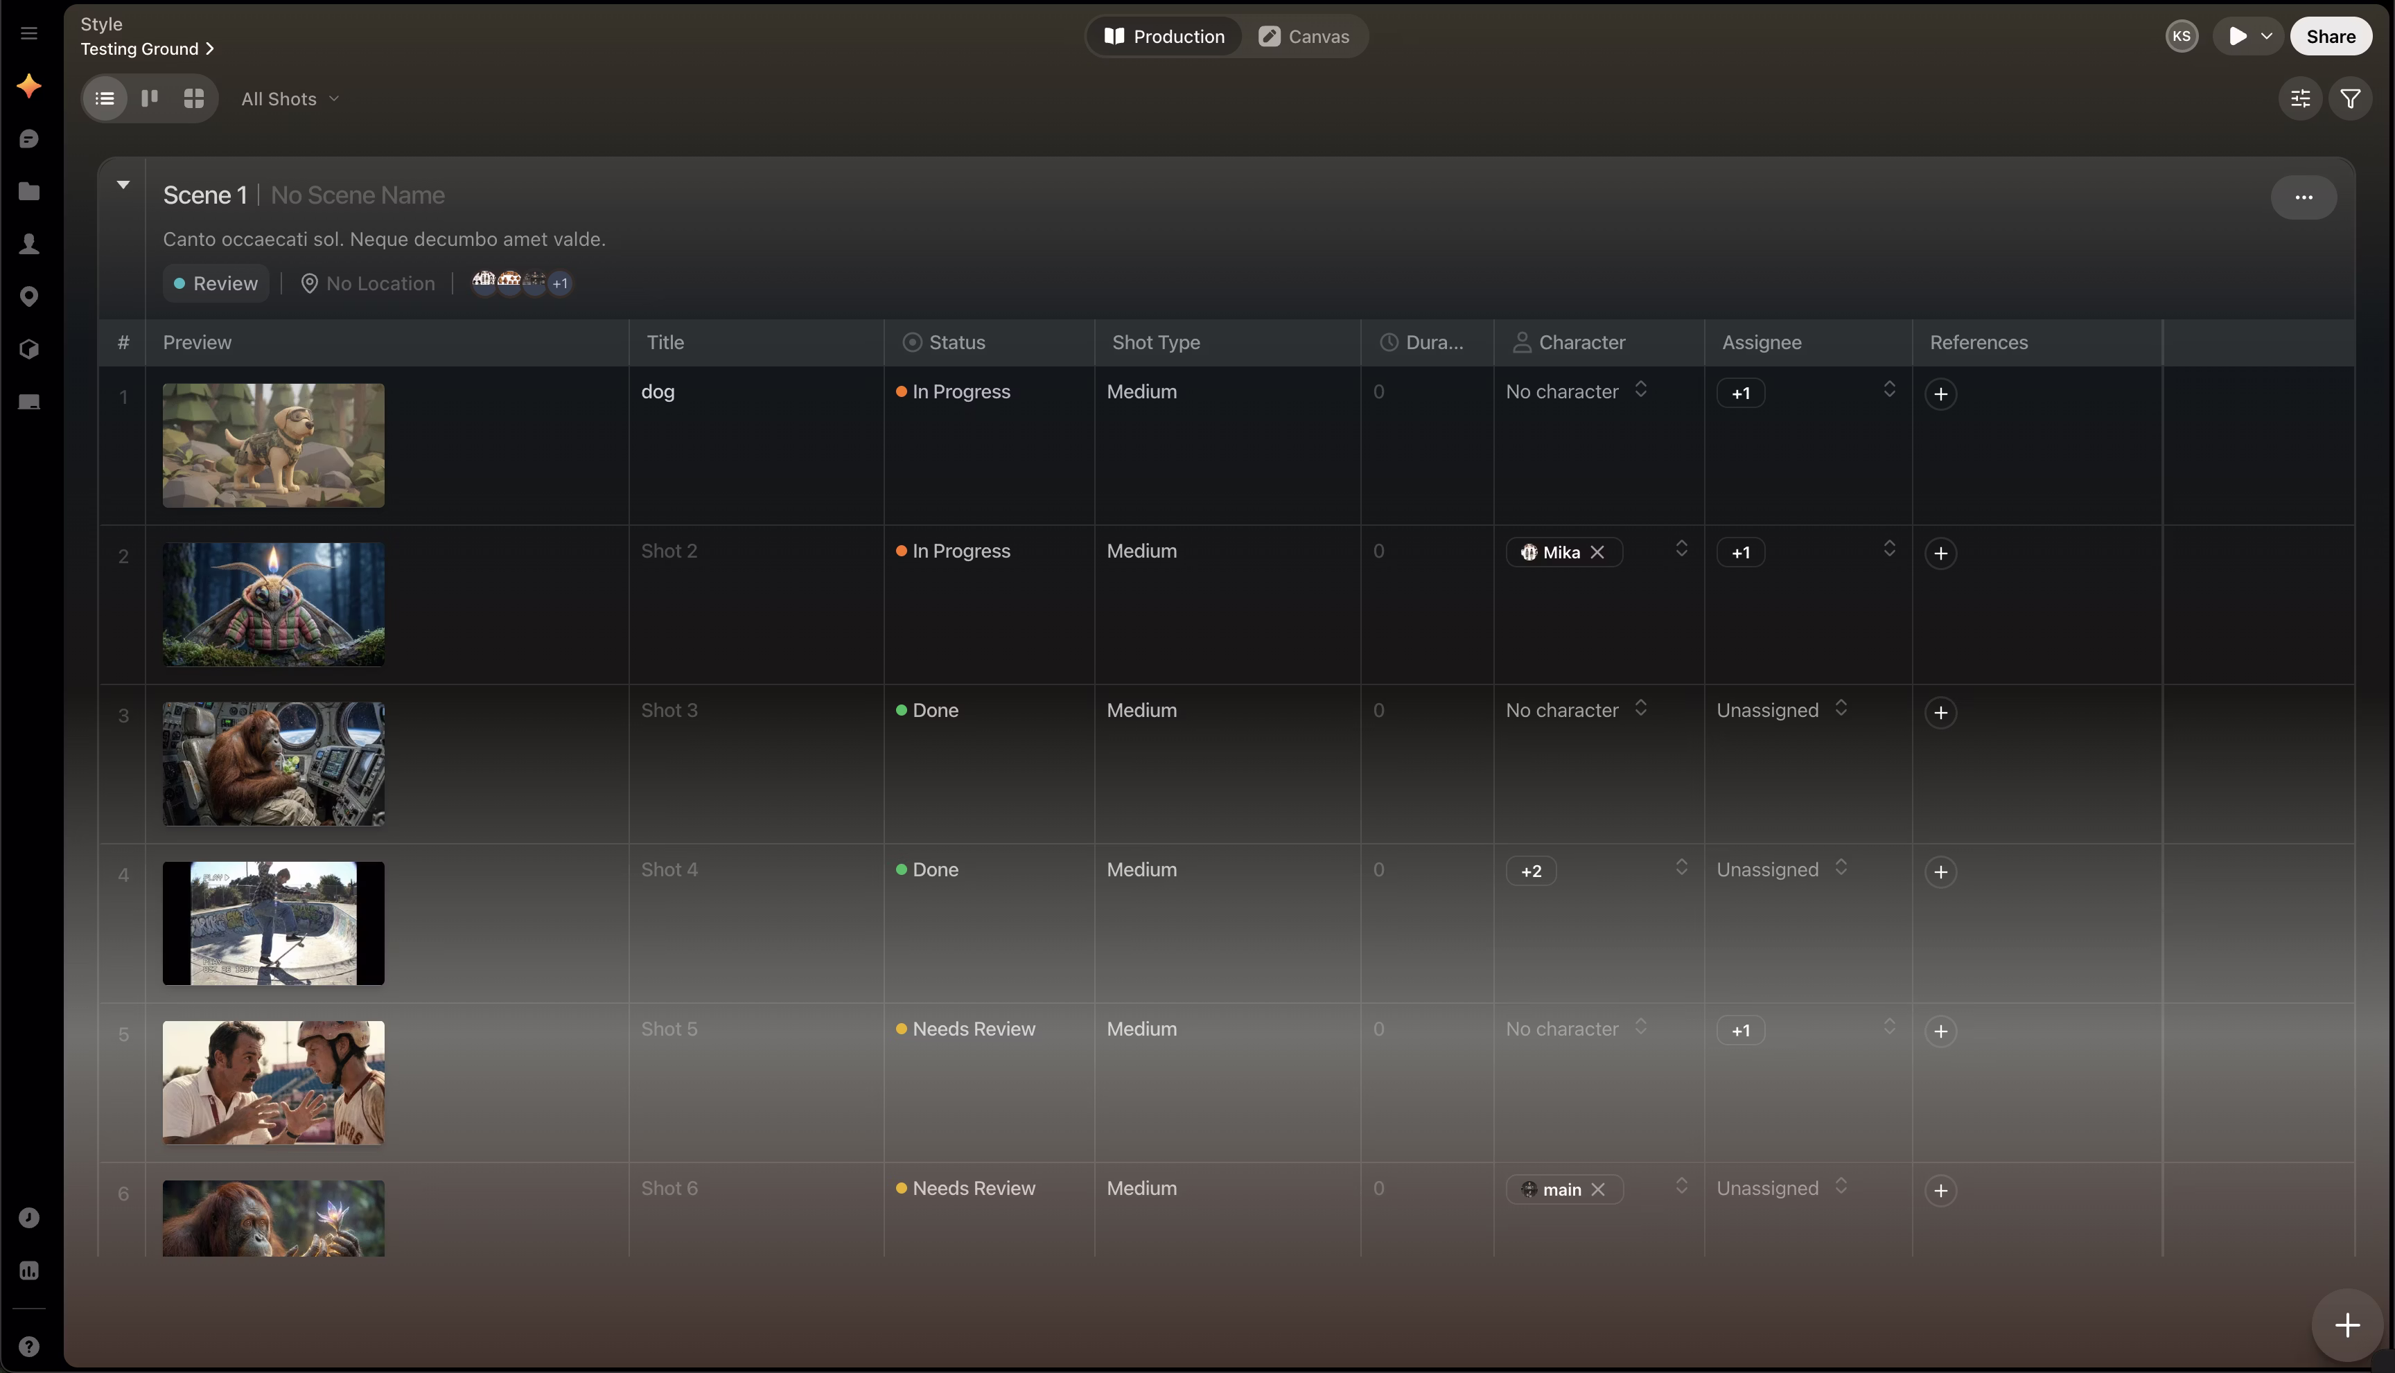Collapse Scene 1 with the triangle
Image resolution: width=2395 pixels, height=1373 pixels.
click(x=123, y=185)
